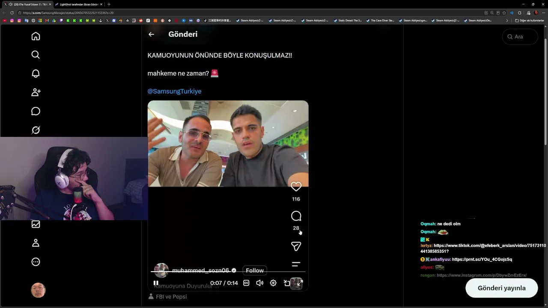Close the LightShot tab

(x=101, y=4)
